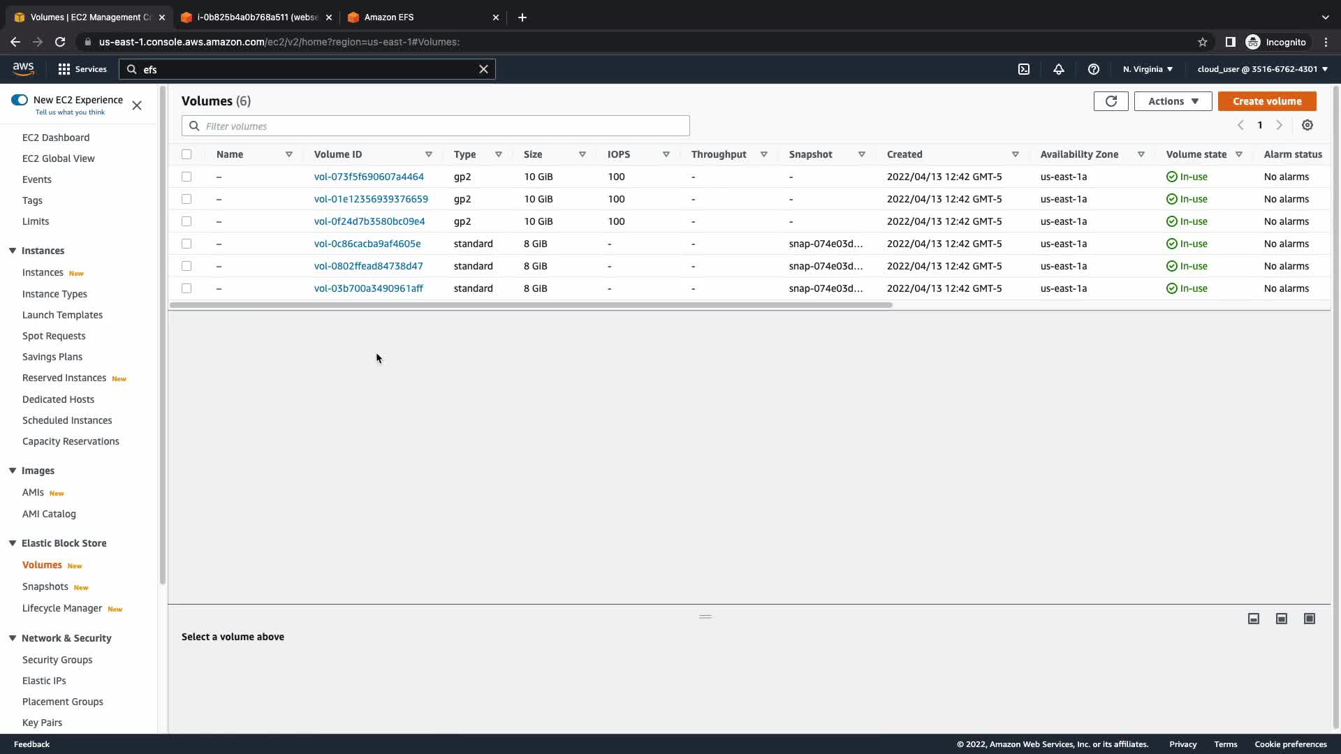Viewport: 1341px width, 754px height.
Task: Toggle the New EC2 Experience switch
Action: [20, 100]
